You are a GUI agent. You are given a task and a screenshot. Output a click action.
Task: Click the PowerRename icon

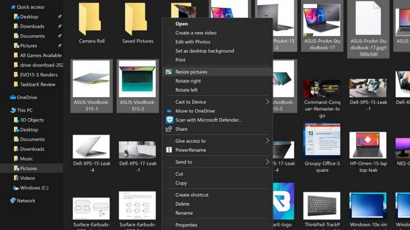click(x=169, y=150)
